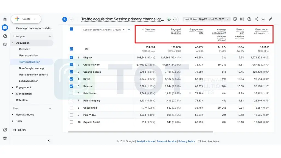
Task: Open the Analytics home link
Action: [145, 142]
